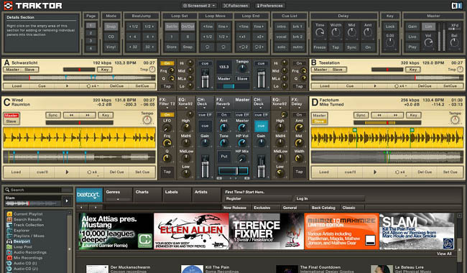Toggle the Master Lim limiter
This screenshot has width=467, height=273.
pos(428,27)
